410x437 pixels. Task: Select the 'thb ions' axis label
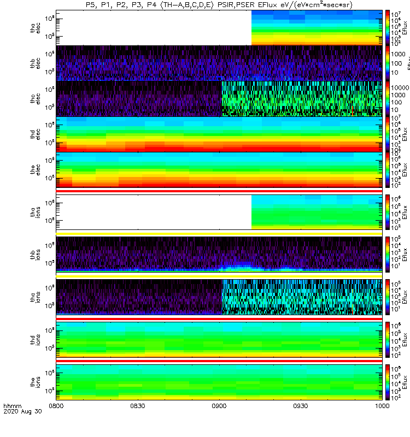[36, 255]
